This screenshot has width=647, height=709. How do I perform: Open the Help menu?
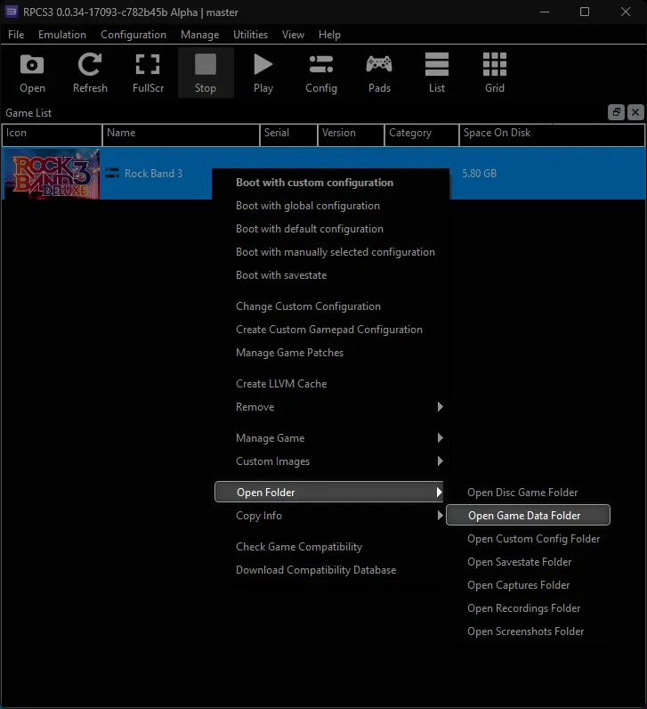(329, 35)
